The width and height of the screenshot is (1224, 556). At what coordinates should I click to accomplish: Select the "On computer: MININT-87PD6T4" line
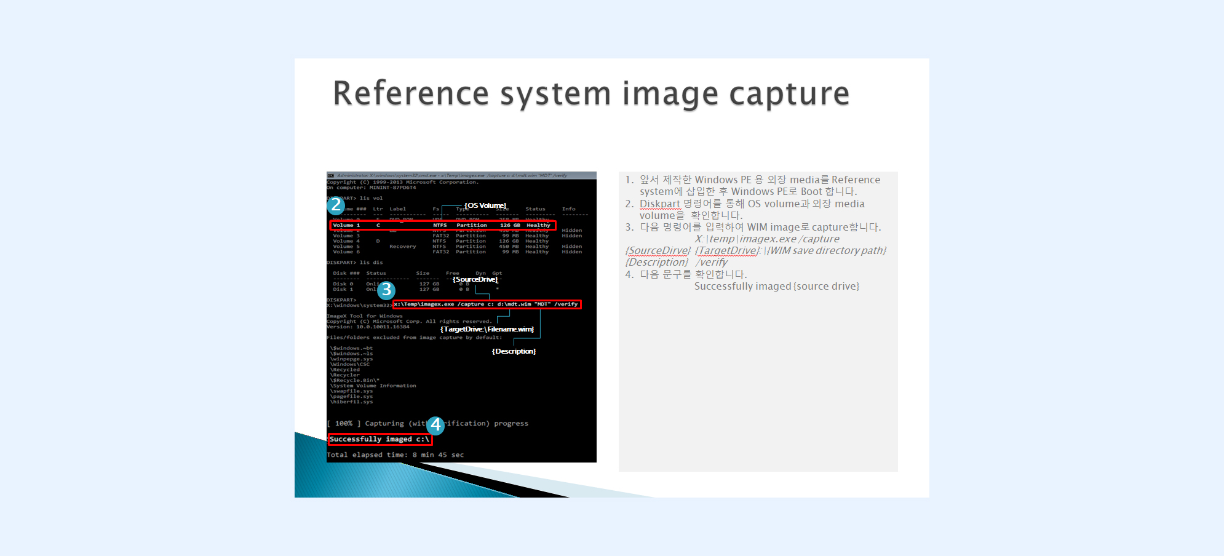point(372,188)
